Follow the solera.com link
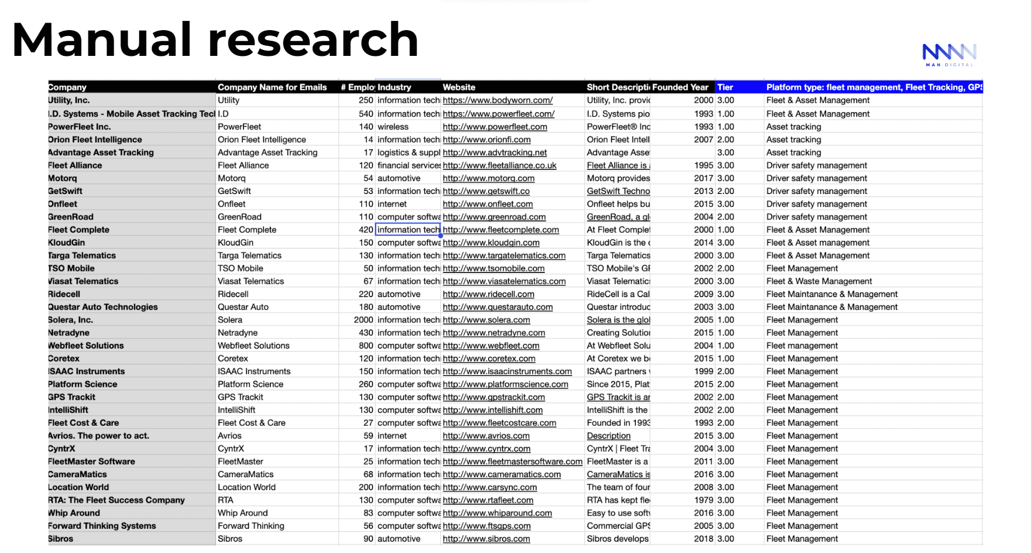 coord(486,320)
